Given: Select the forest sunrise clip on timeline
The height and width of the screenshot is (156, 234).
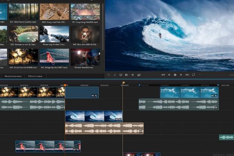Looking at the screenshot, I should click(32, 92).
